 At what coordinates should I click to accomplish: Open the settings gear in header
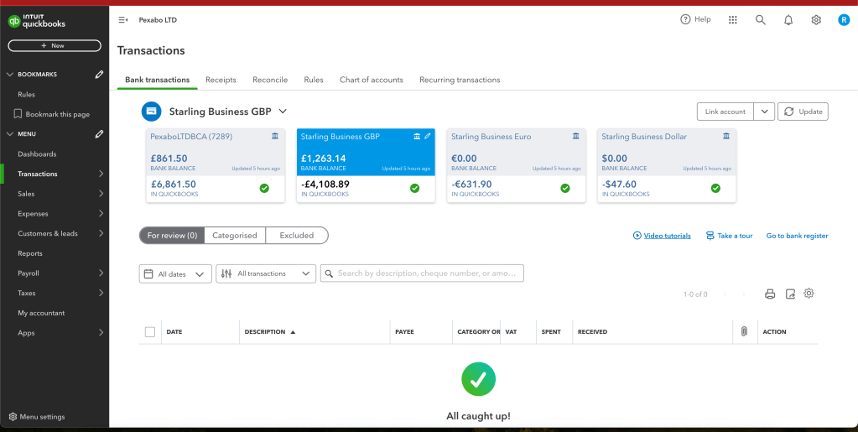[x=816, y=19]
